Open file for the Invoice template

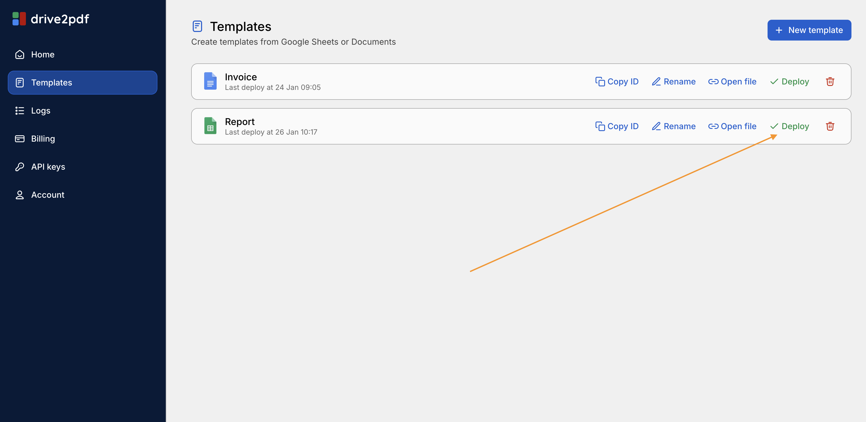click(x=732, y=81)
